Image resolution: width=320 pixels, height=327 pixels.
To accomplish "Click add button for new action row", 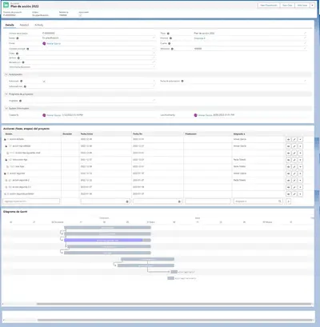I will 288,201.
